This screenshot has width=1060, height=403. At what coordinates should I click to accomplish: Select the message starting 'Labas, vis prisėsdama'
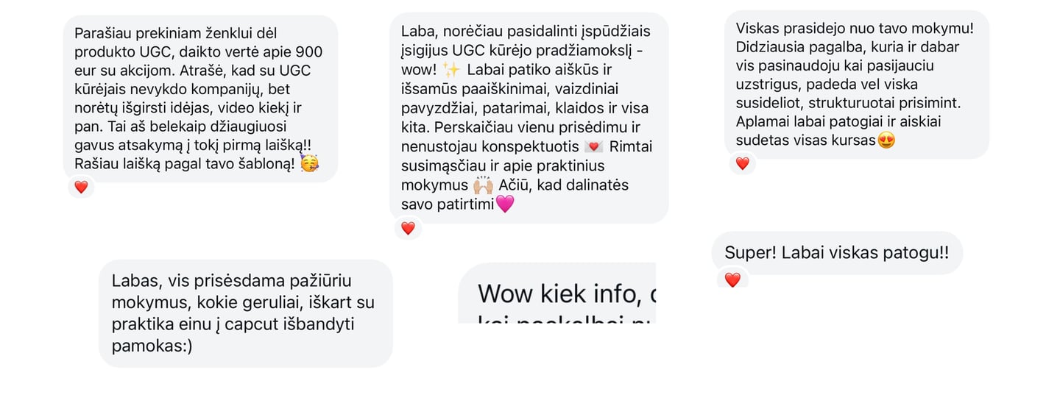point(246,313)
